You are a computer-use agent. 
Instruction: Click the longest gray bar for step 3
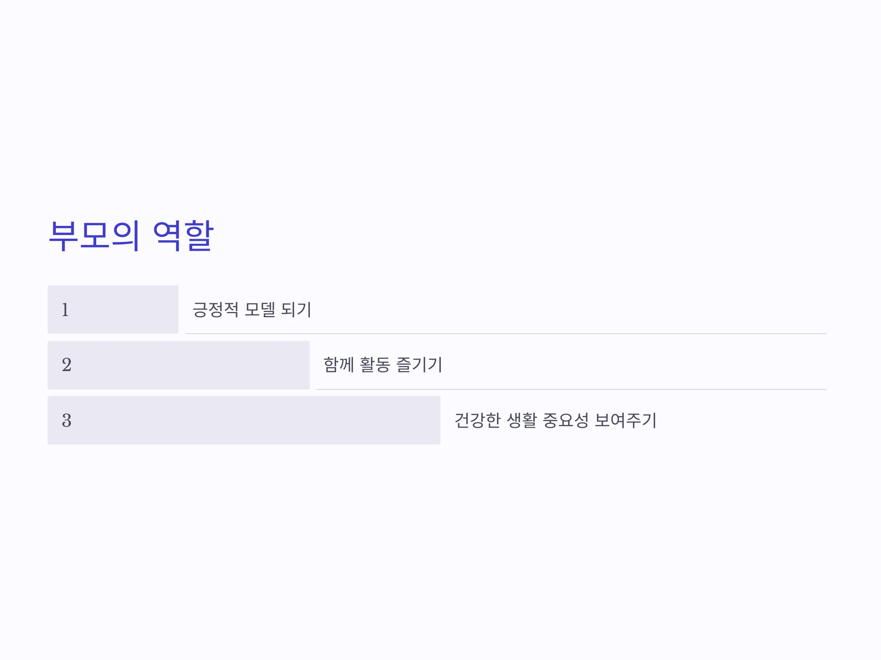244,420
